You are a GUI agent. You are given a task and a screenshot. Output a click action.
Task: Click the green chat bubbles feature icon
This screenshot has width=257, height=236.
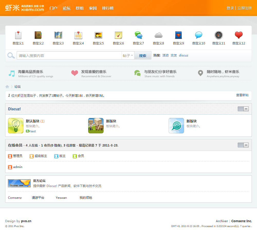click(x=137, y=73)
